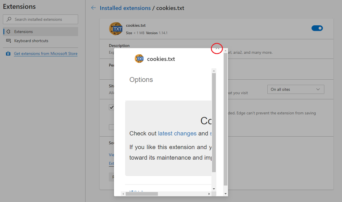Click the inner scrollbar down arrow in popup
Screen dimensions: 342x202
214,189
